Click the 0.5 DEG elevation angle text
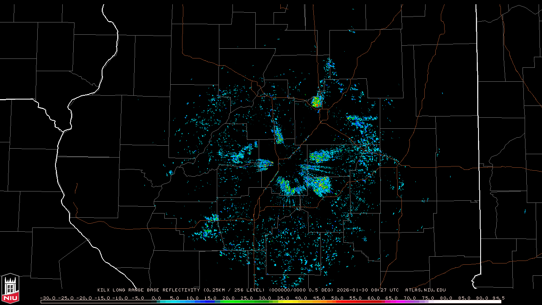This screenshot has width=542, height=305. (321, 290)
